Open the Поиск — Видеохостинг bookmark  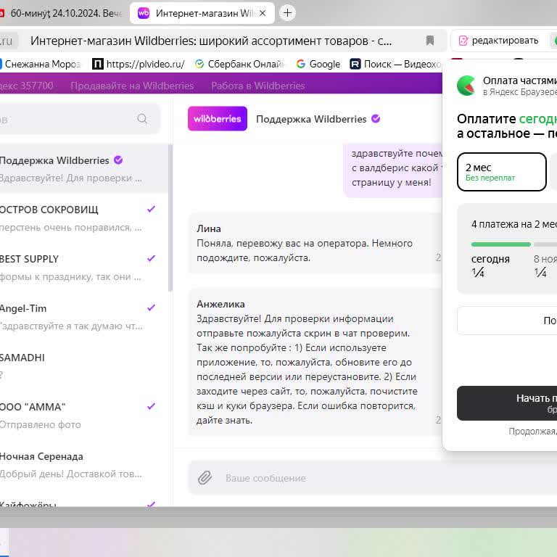[x=395, y=64]
